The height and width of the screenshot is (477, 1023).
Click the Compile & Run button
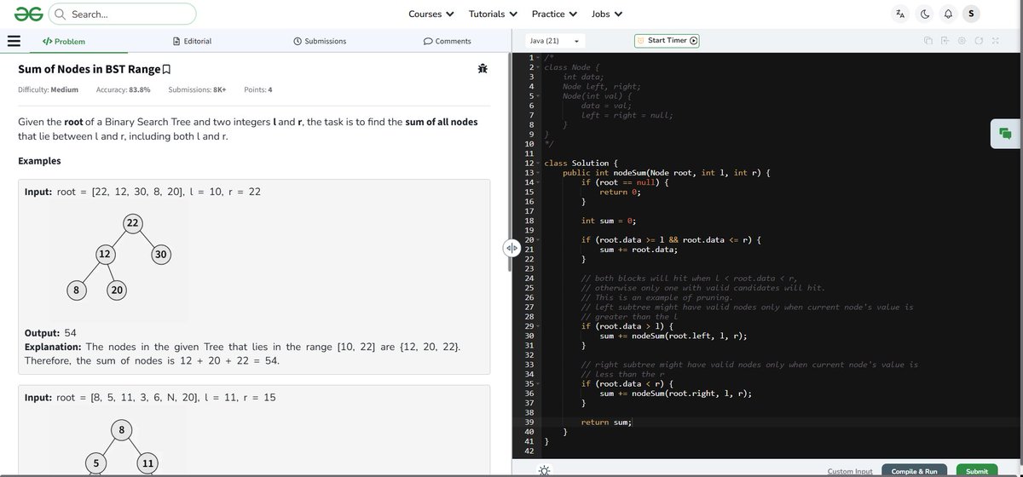pyautogui.click(x=914, y=470)
